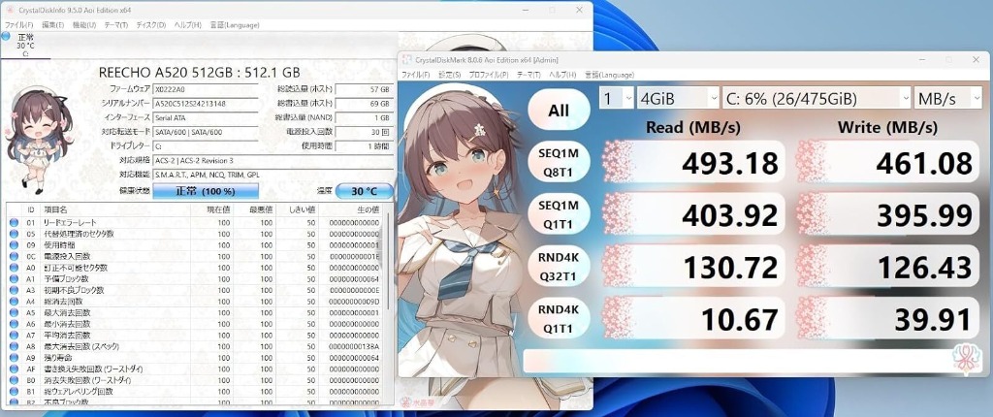Screen dimensions: 993x417
Task: Open テーマ(T) menu in CrystalDiskInfo
Action: coord(116,24)
